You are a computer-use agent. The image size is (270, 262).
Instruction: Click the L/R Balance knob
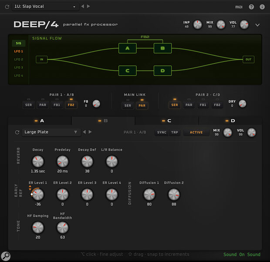tap(112, 161)
